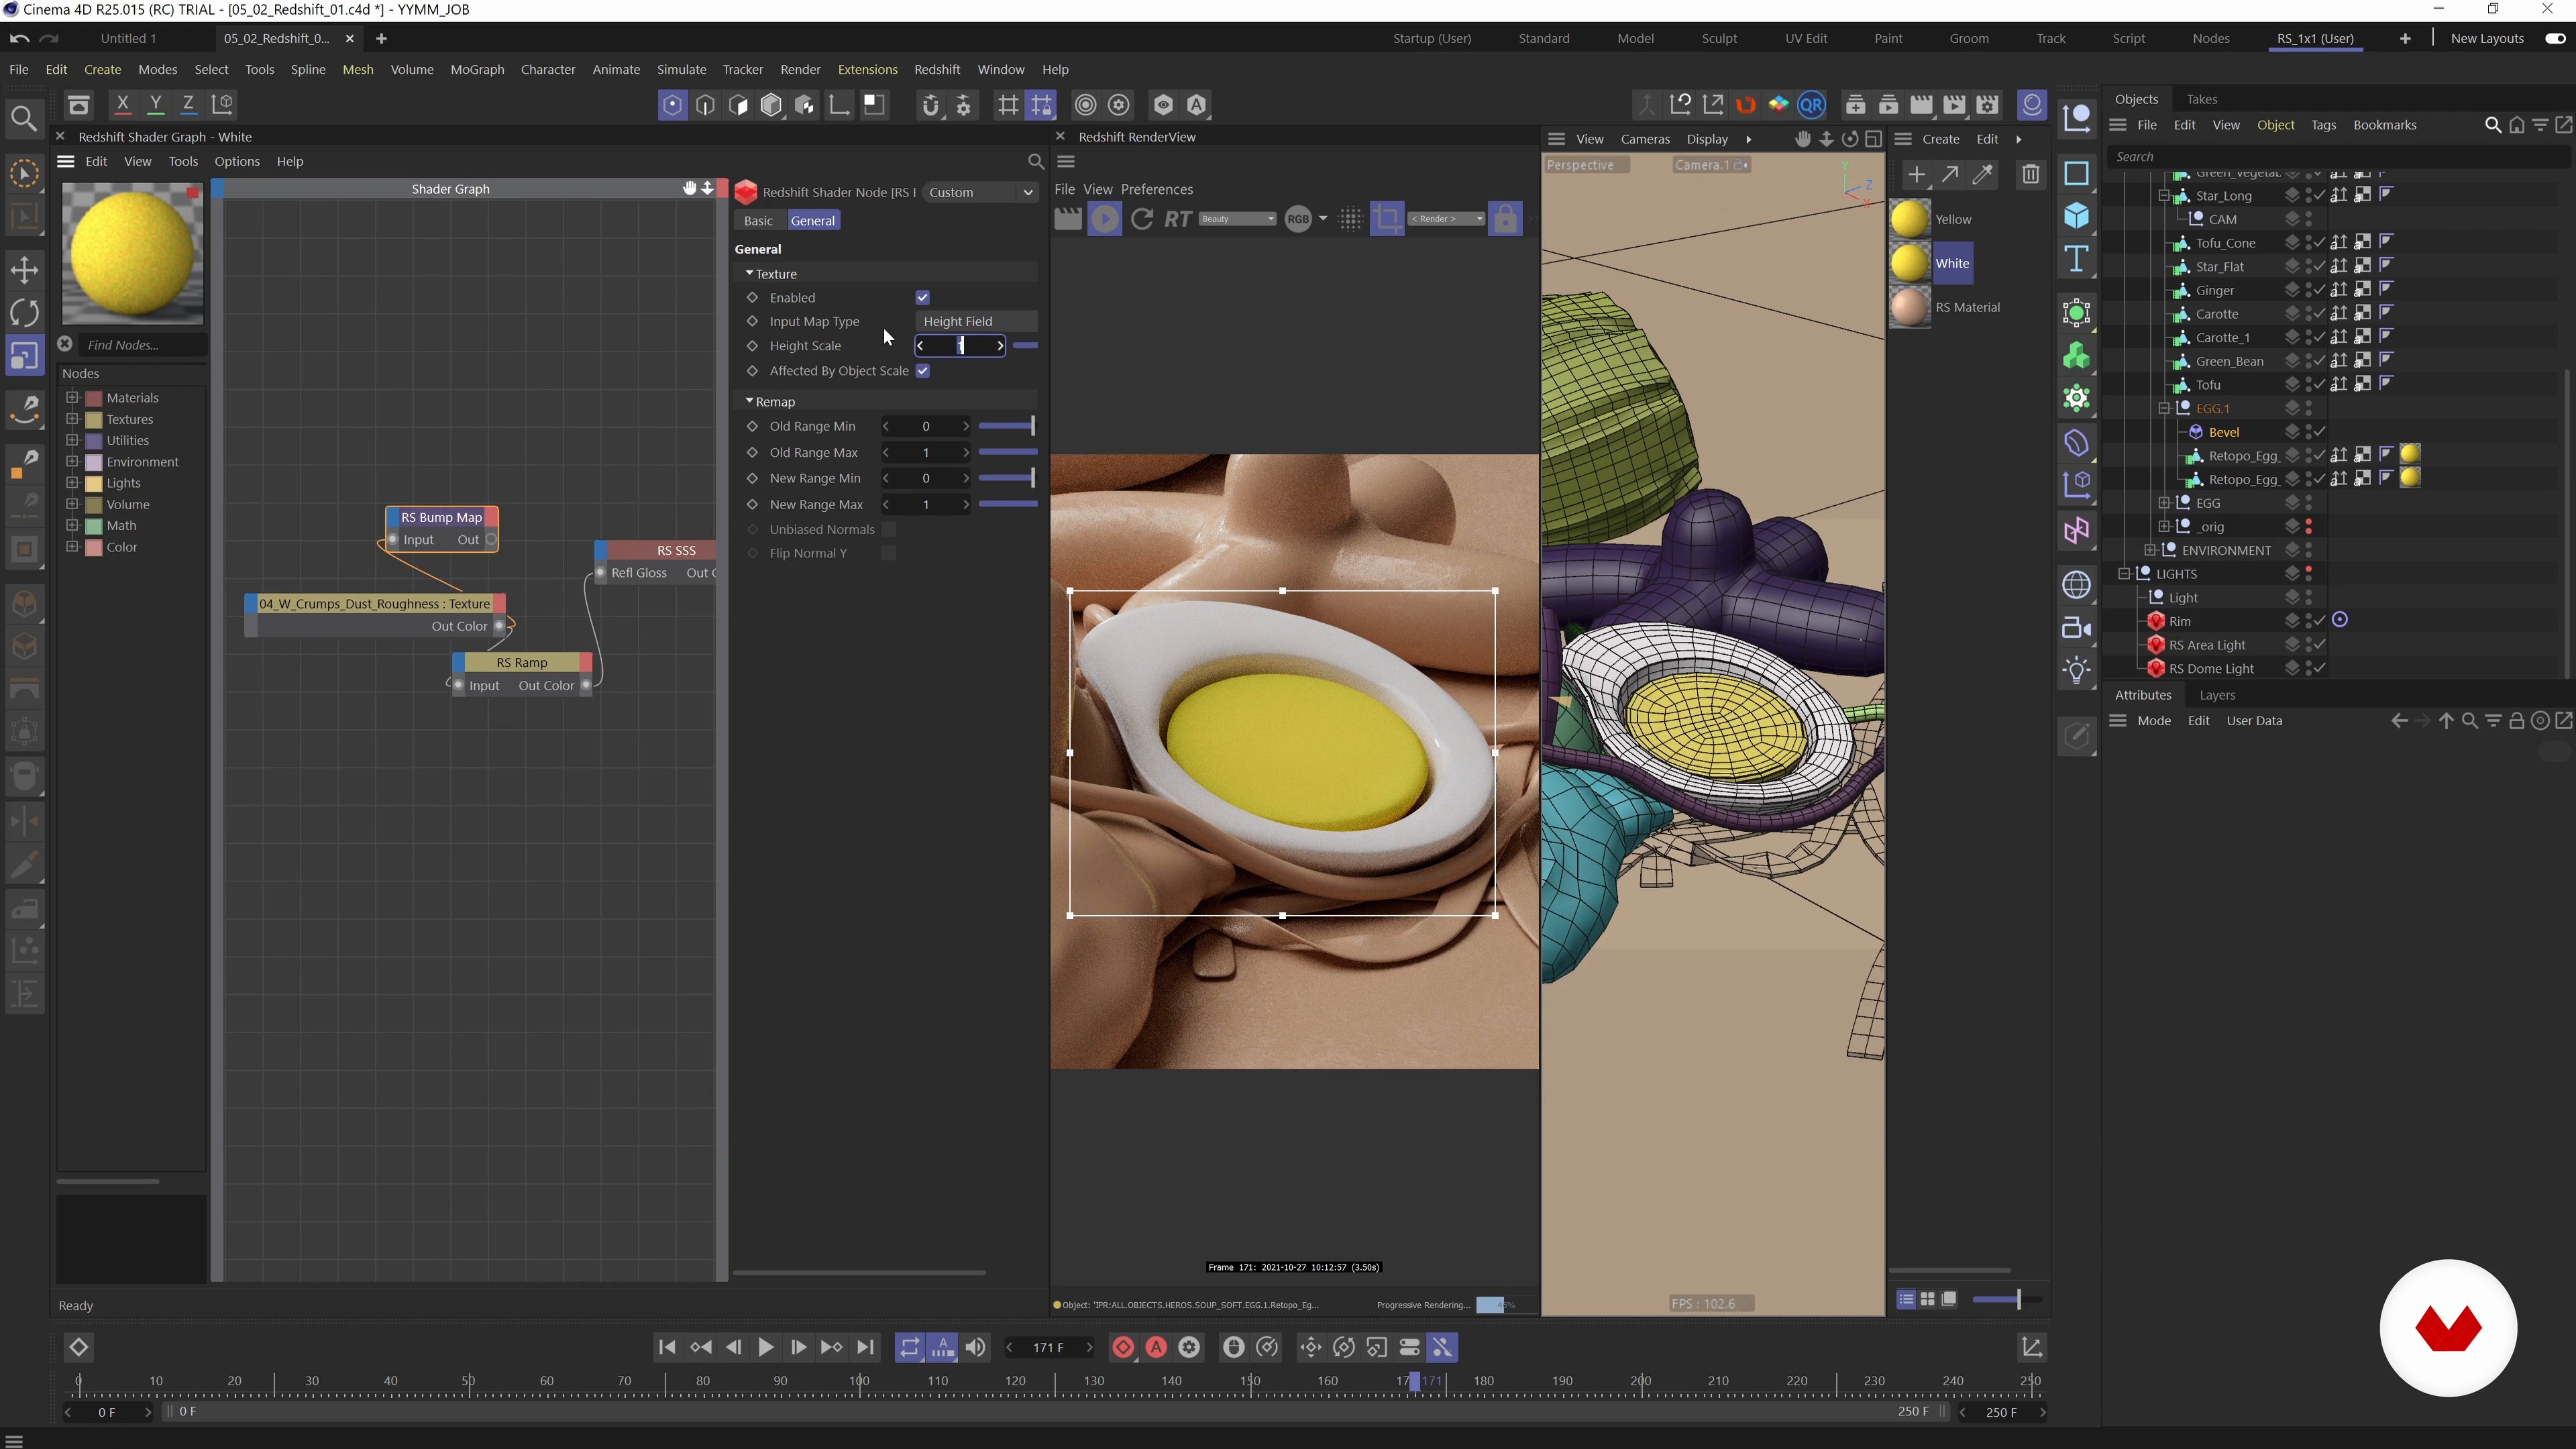Toggle visibility dots for the _orig object
This screenshot has height=1449, width=2576.
click(2309, 527)
